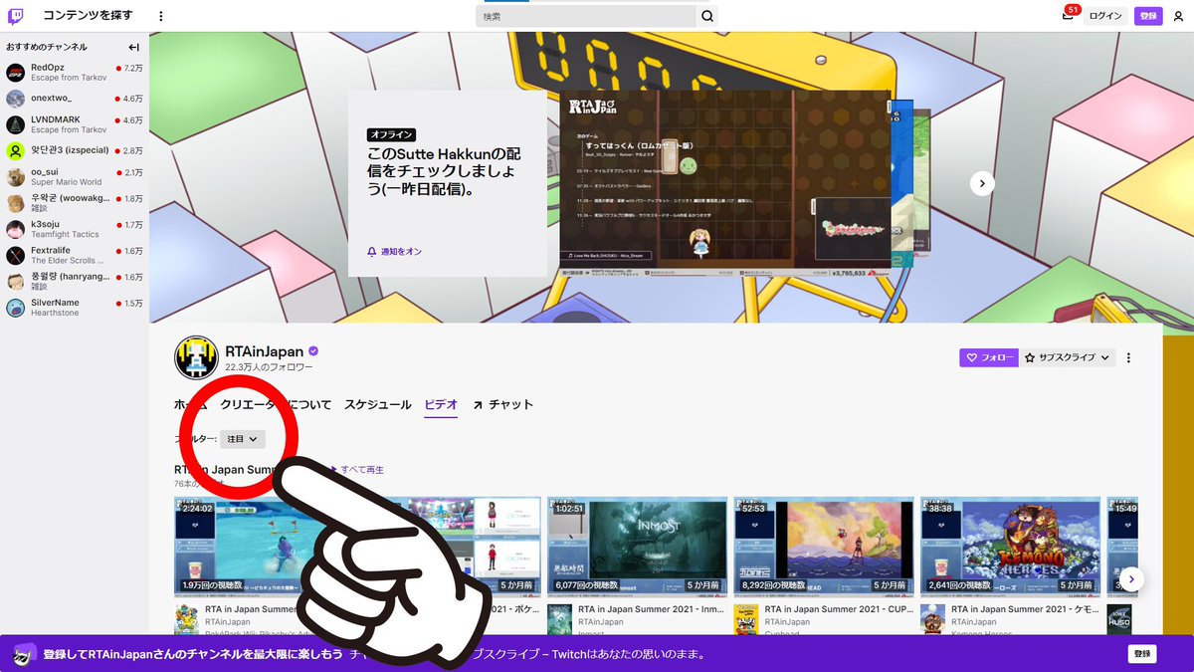Open the 1:02:51 Inmost video thumbnail

coord(638,546)
